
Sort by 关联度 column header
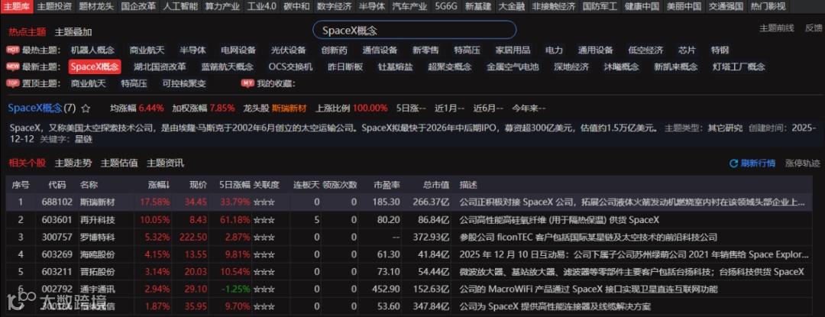(267, 185)
